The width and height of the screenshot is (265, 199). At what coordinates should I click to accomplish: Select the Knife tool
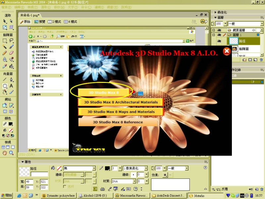11,92
